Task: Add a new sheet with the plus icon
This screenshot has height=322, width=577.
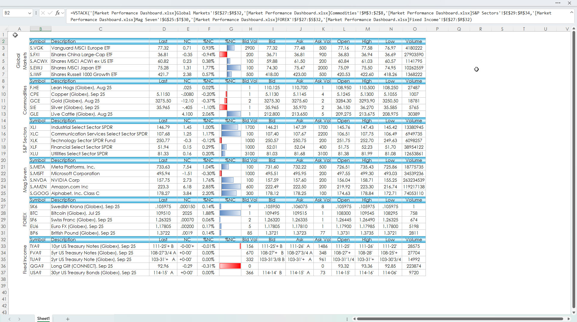Action: coord(68,319)
